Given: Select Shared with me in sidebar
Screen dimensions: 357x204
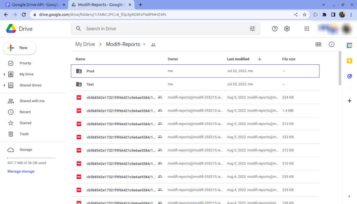Looking at the screenshot, I should tap(32, 101).
